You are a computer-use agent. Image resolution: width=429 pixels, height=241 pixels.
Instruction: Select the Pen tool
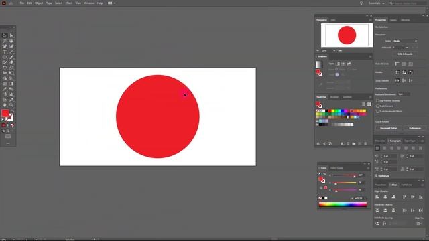[5, 46]
